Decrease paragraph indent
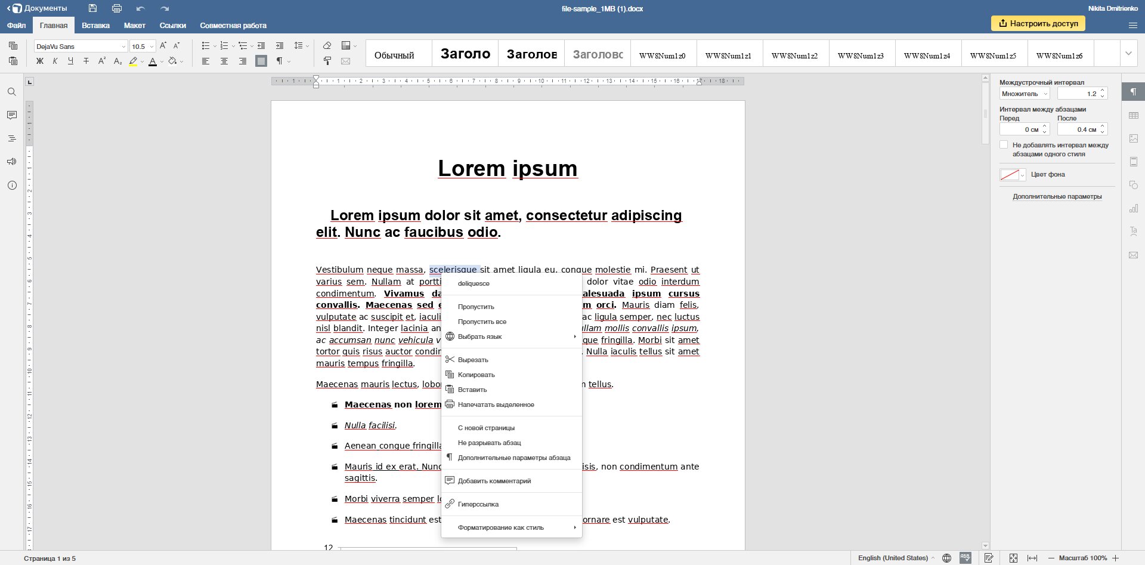Screen dimensions: 1145x565 261,46
